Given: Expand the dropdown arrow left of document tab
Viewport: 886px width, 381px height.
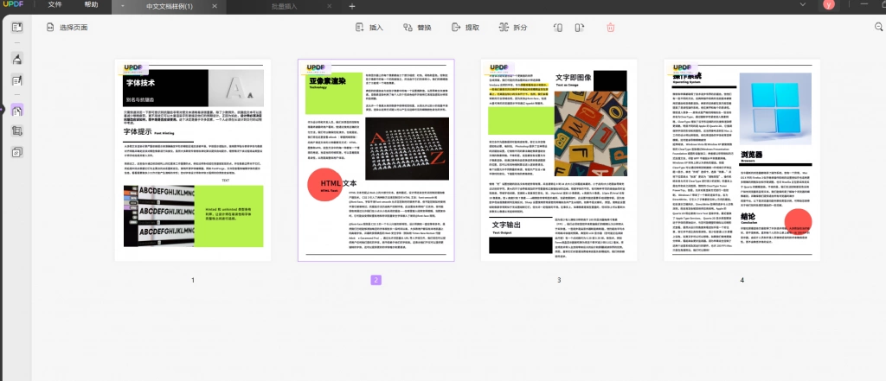Looking at the screenshot, I should coord(123,6).
